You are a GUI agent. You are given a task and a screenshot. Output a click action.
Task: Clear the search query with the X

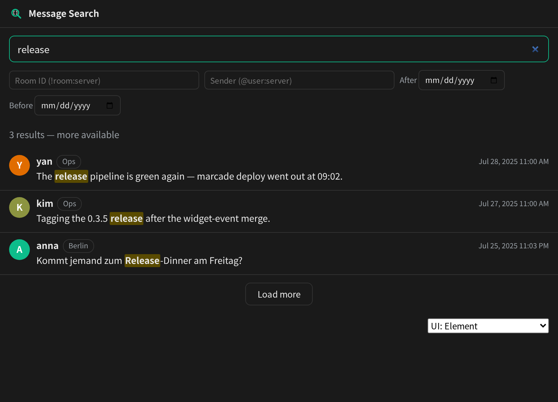[535, 49]
